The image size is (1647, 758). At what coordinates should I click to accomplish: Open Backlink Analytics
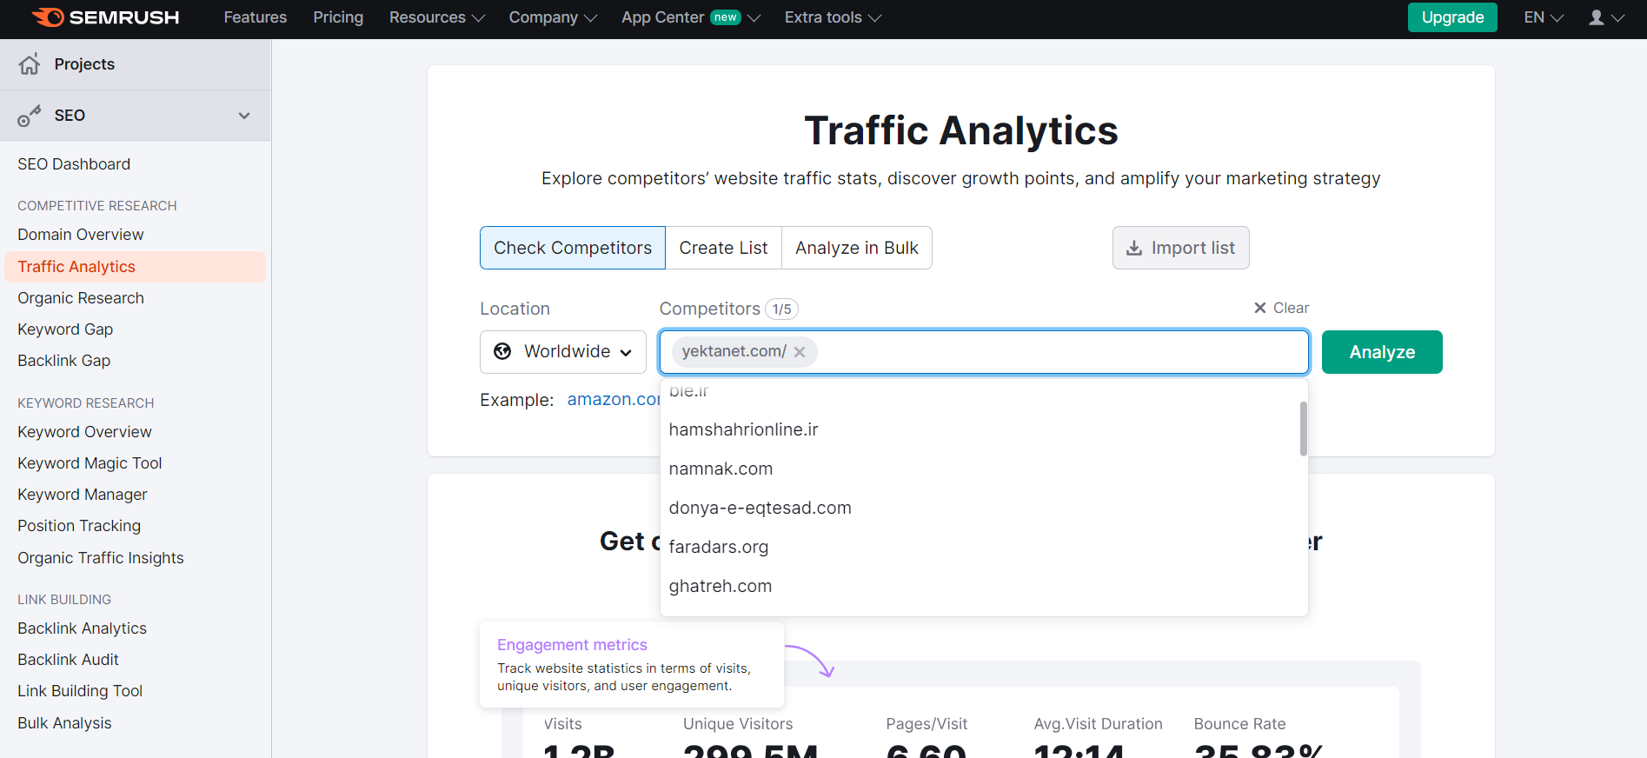point(82,628)
